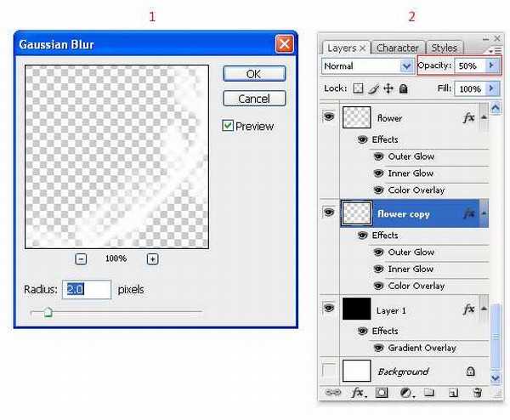
Task: Zoom out the blur preview
Action: (x=81, y=258)
